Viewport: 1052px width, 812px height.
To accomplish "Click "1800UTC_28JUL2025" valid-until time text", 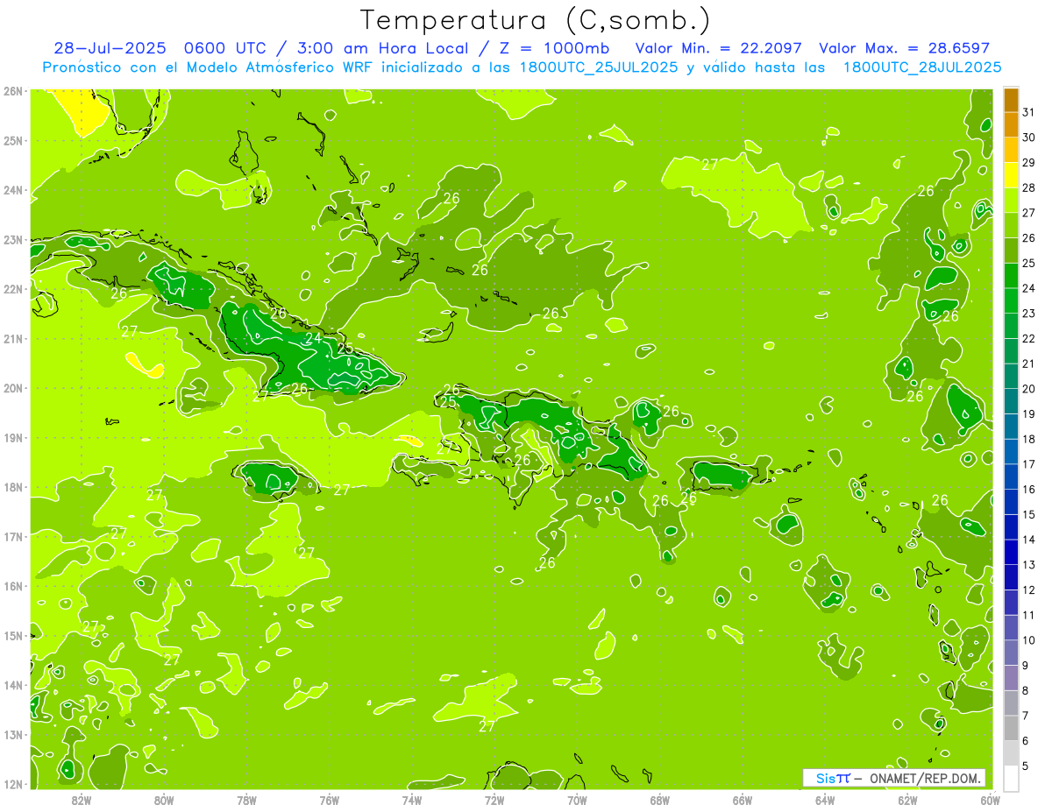I will [922, 67].
